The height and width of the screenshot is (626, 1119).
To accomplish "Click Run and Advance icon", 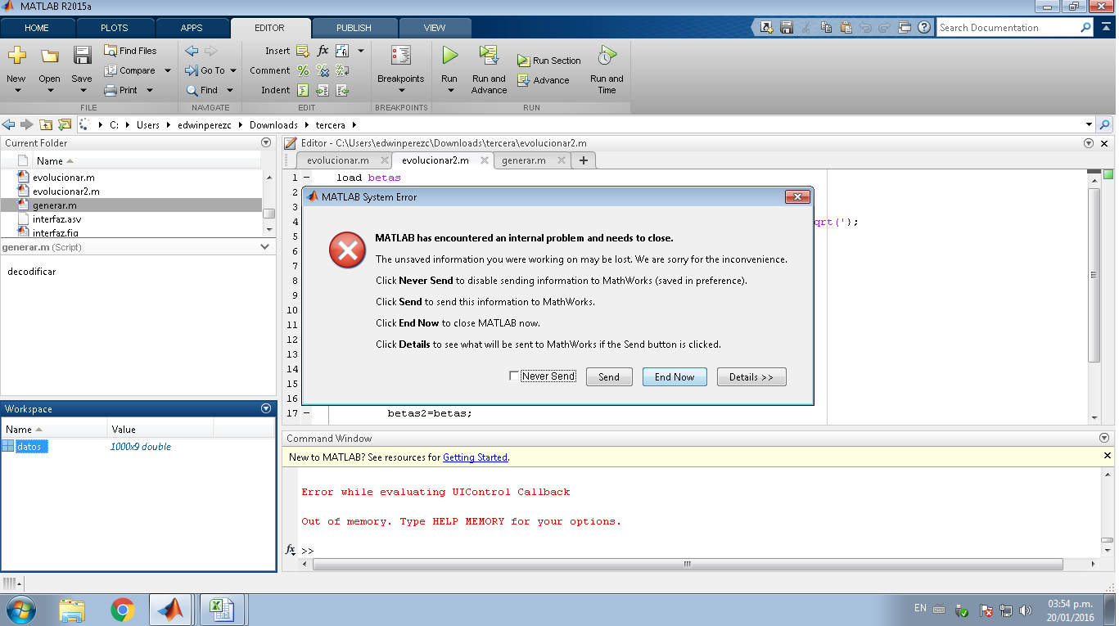I will (489, 56).
